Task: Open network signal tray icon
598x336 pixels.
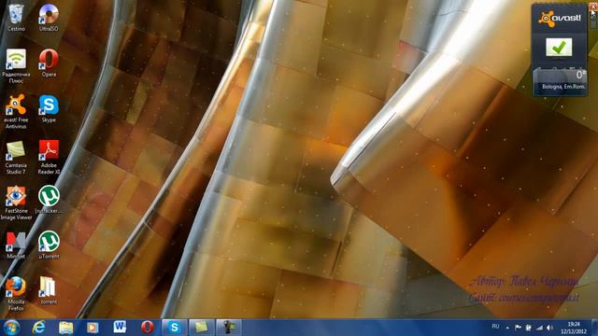Action: click(539, 328)
